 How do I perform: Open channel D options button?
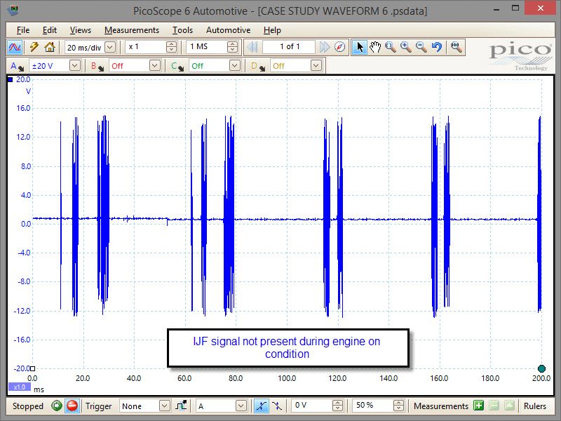click(x=257, y=66)
